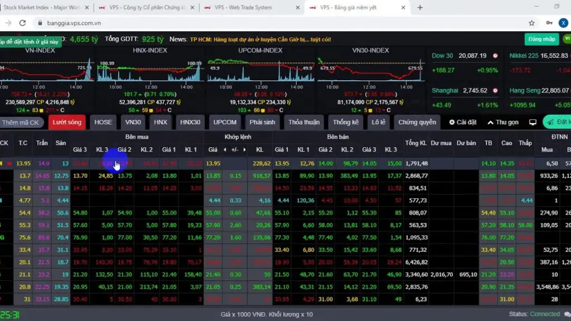Click the green Đặt lệnh order button

click(558, 122)
